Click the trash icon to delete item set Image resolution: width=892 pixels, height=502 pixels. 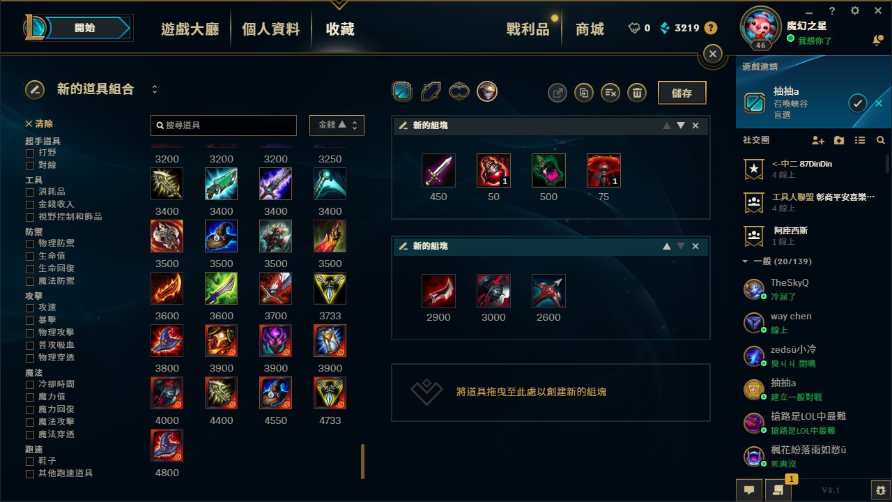[637, 92]
